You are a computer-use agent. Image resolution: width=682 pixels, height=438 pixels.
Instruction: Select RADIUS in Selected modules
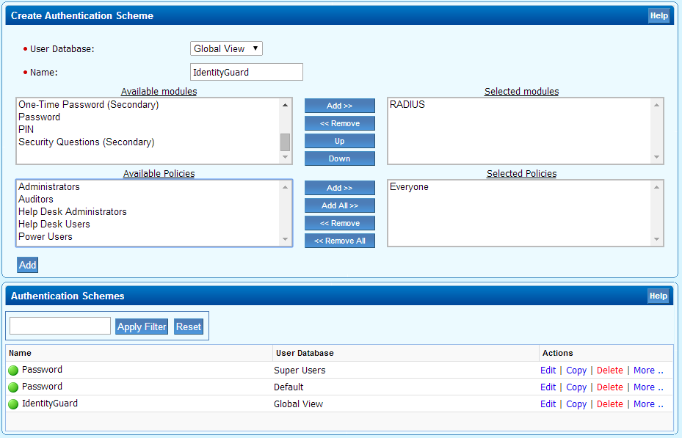pyautogui.click(x=407, y=105)
